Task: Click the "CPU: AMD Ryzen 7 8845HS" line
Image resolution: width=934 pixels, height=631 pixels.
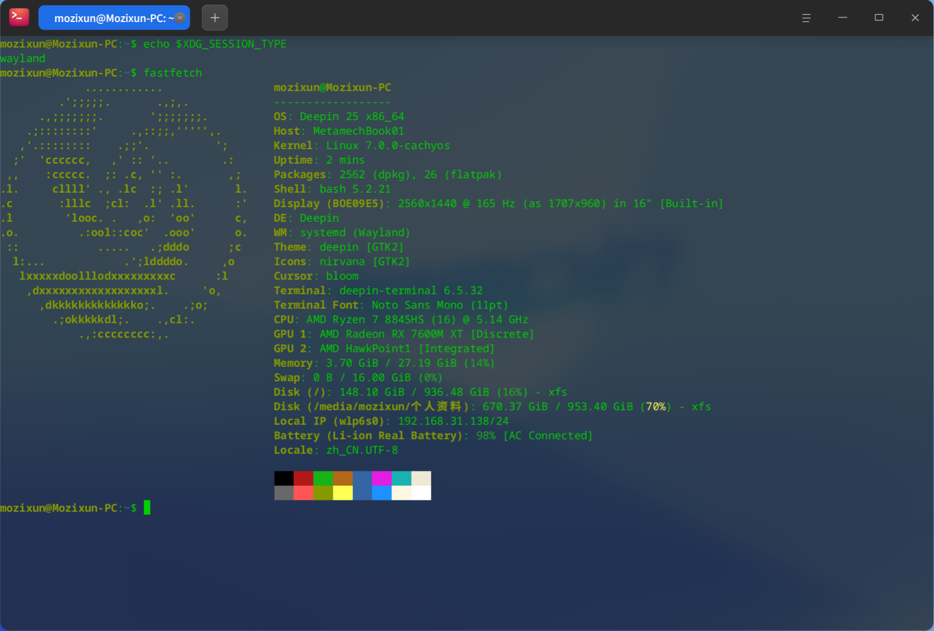Action: pyautogui.click(x=401, y=320)
